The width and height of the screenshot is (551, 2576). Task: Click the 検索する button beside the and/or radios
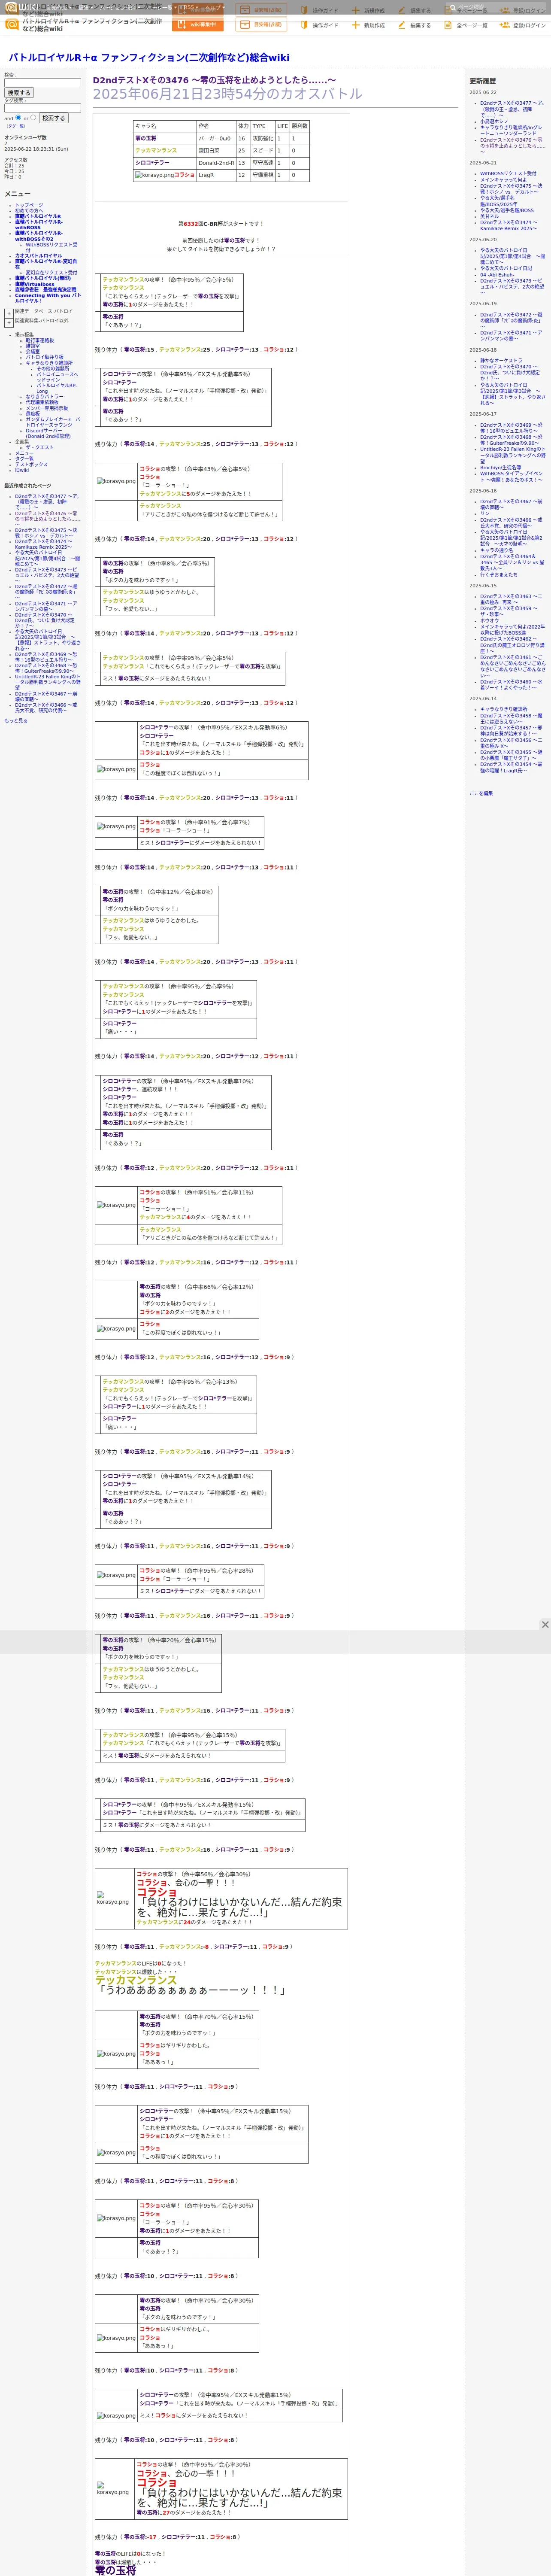pos(53,118)
